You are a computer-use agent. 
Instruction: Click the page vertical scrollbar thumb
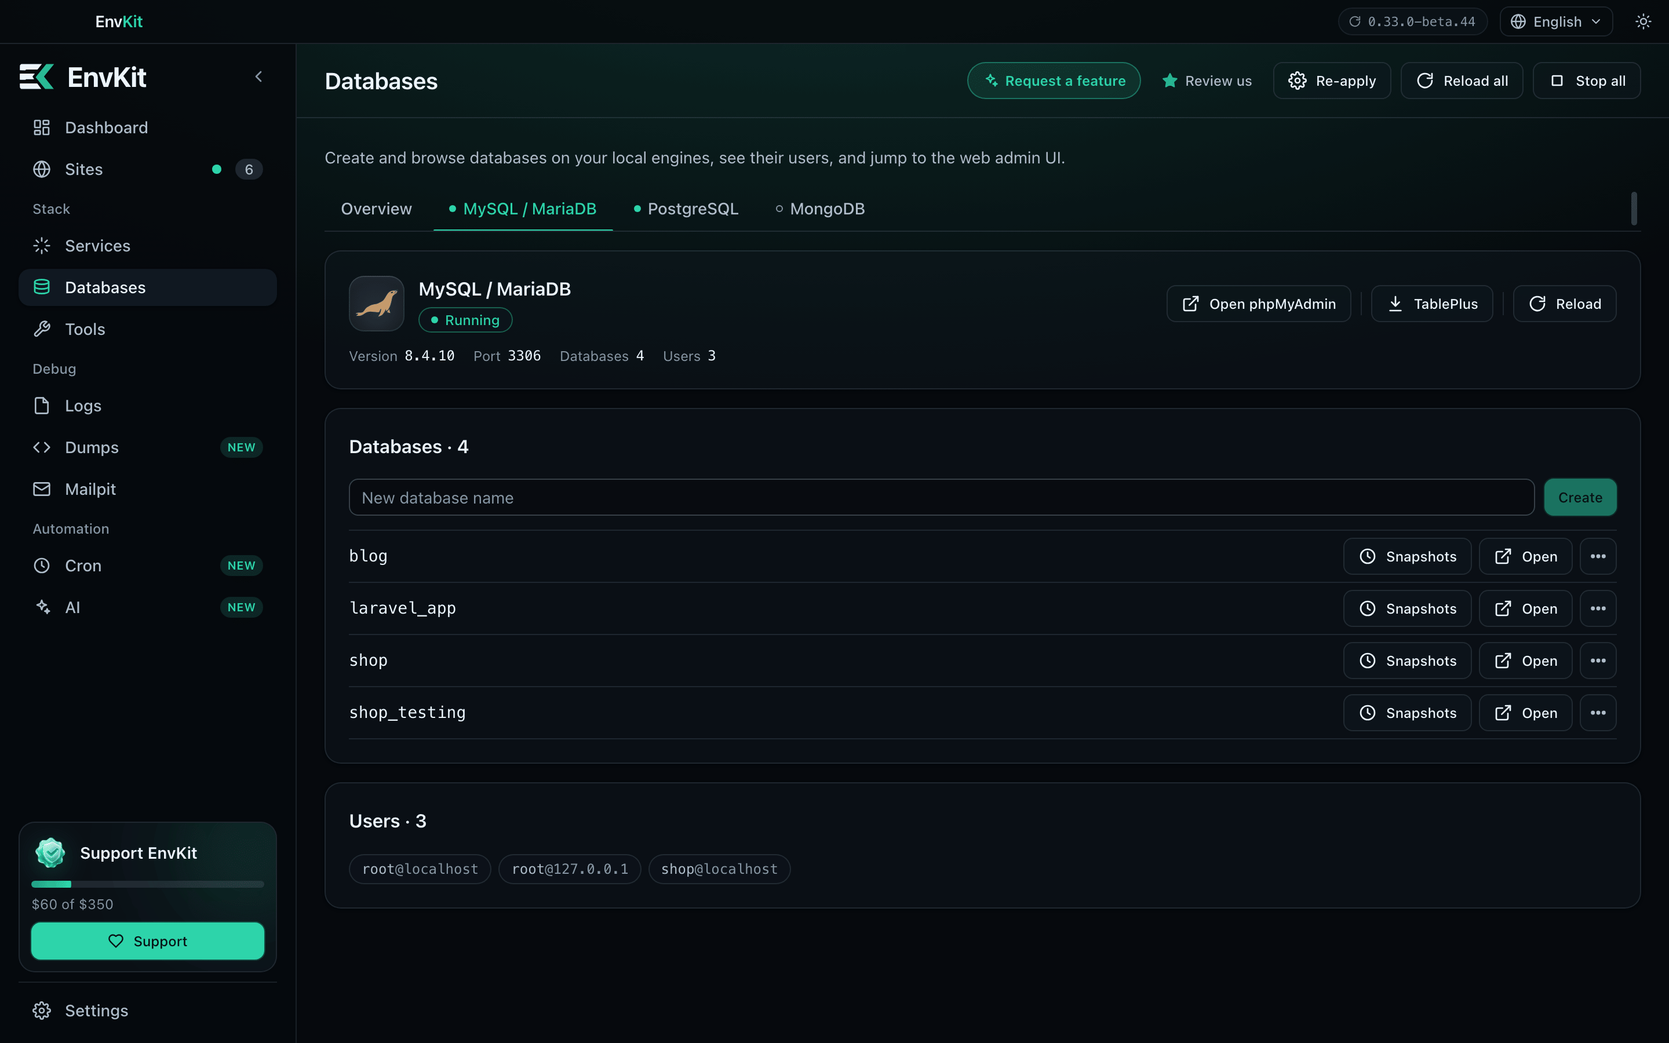(x=1634, y=209)
